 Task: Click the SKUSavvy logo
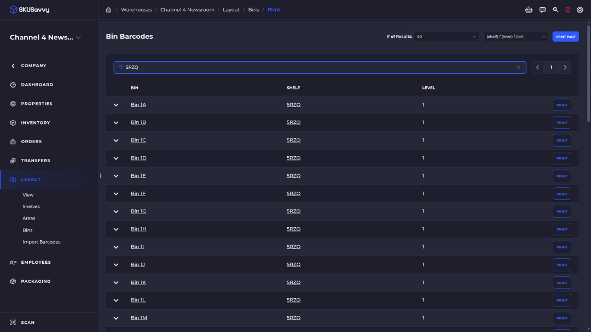point(30,9)
